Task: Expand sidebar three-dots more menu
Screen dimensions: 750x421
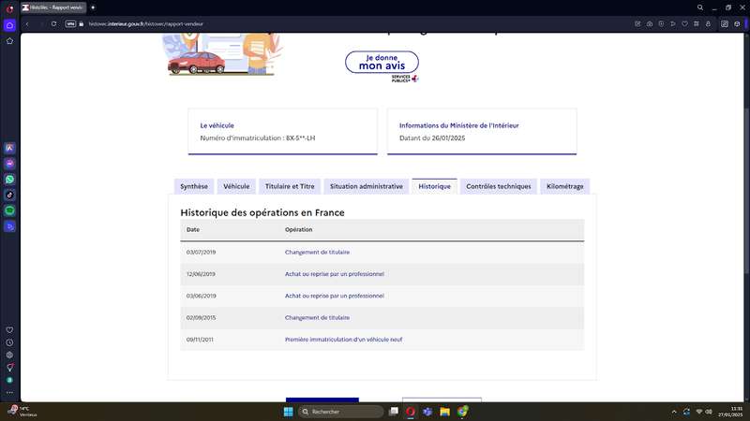Action: point(9,392)
